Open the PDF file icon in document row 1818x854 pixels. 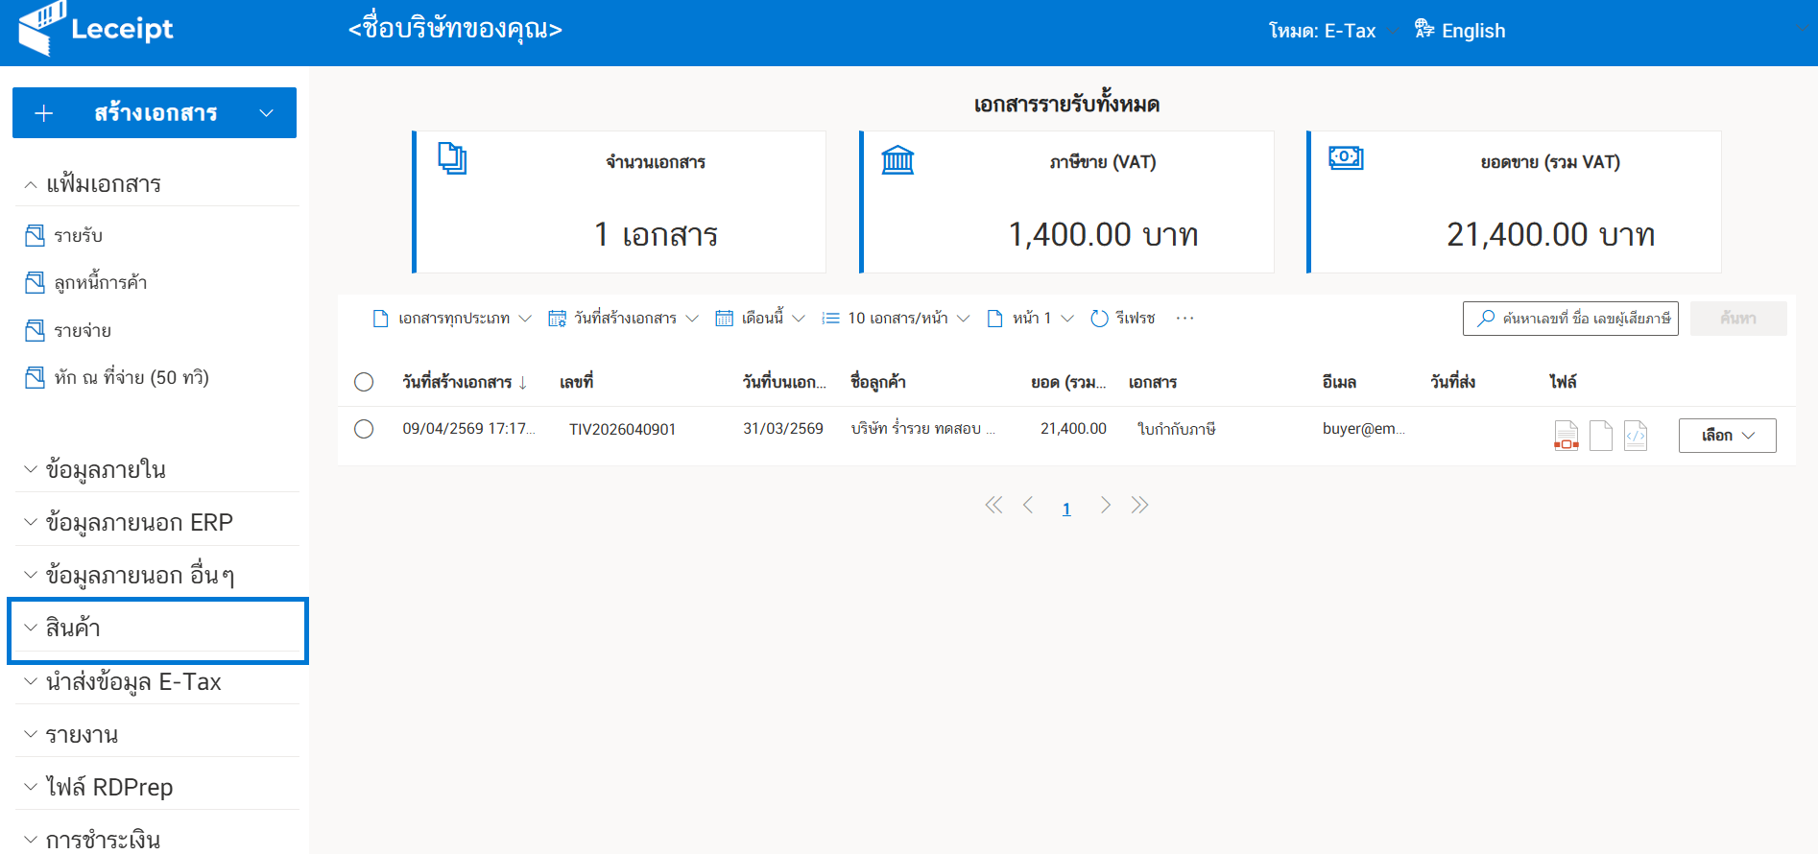(x=1566, y=436)
